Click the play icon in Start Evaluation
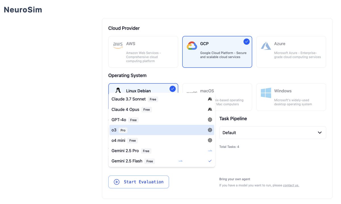Image resolution: width=341 pixels, height=204 pixels. coord(117,182)
